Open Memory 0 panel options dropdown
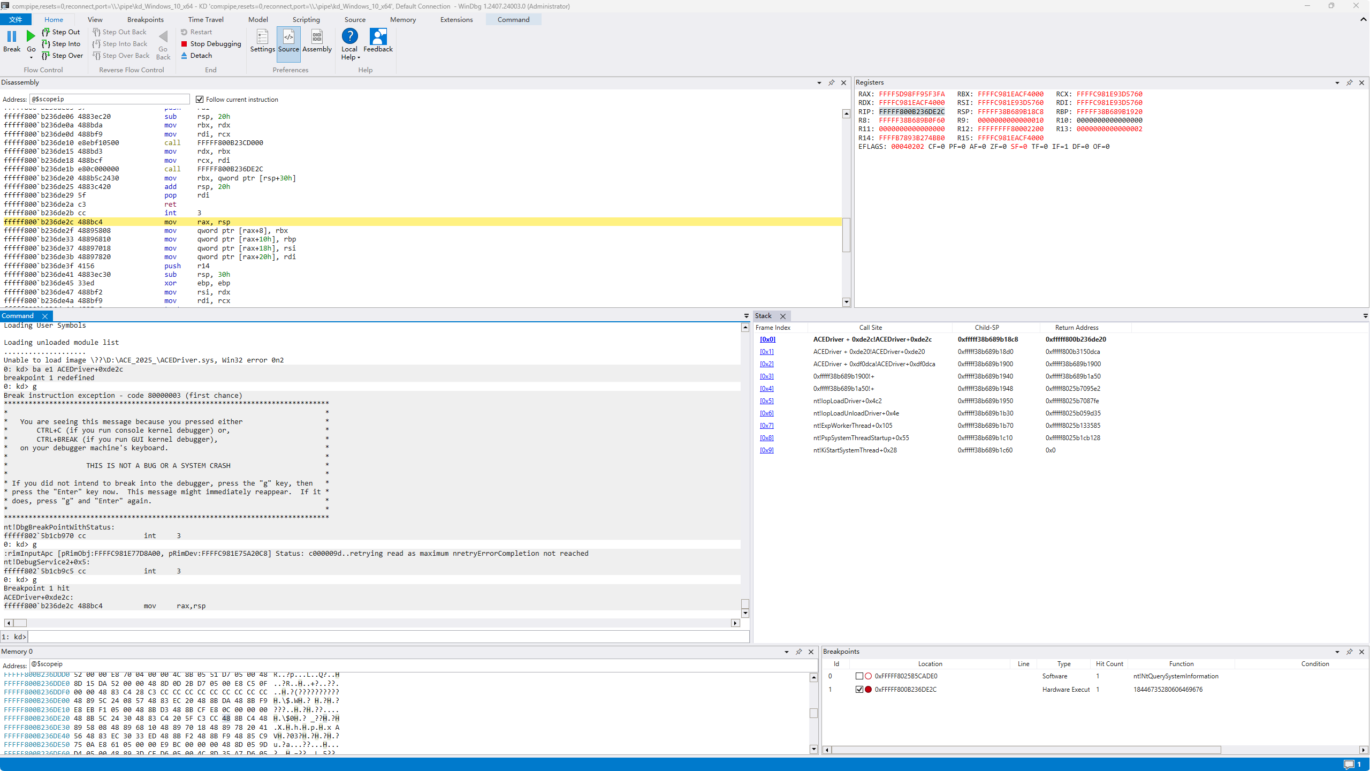This screenshot has height=771, width=1370. coord(786,652)
